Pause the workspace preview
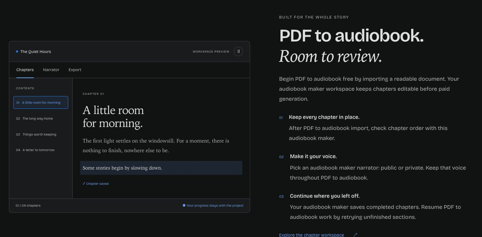This screenshot has height=237, width=482. coord(238,51)
